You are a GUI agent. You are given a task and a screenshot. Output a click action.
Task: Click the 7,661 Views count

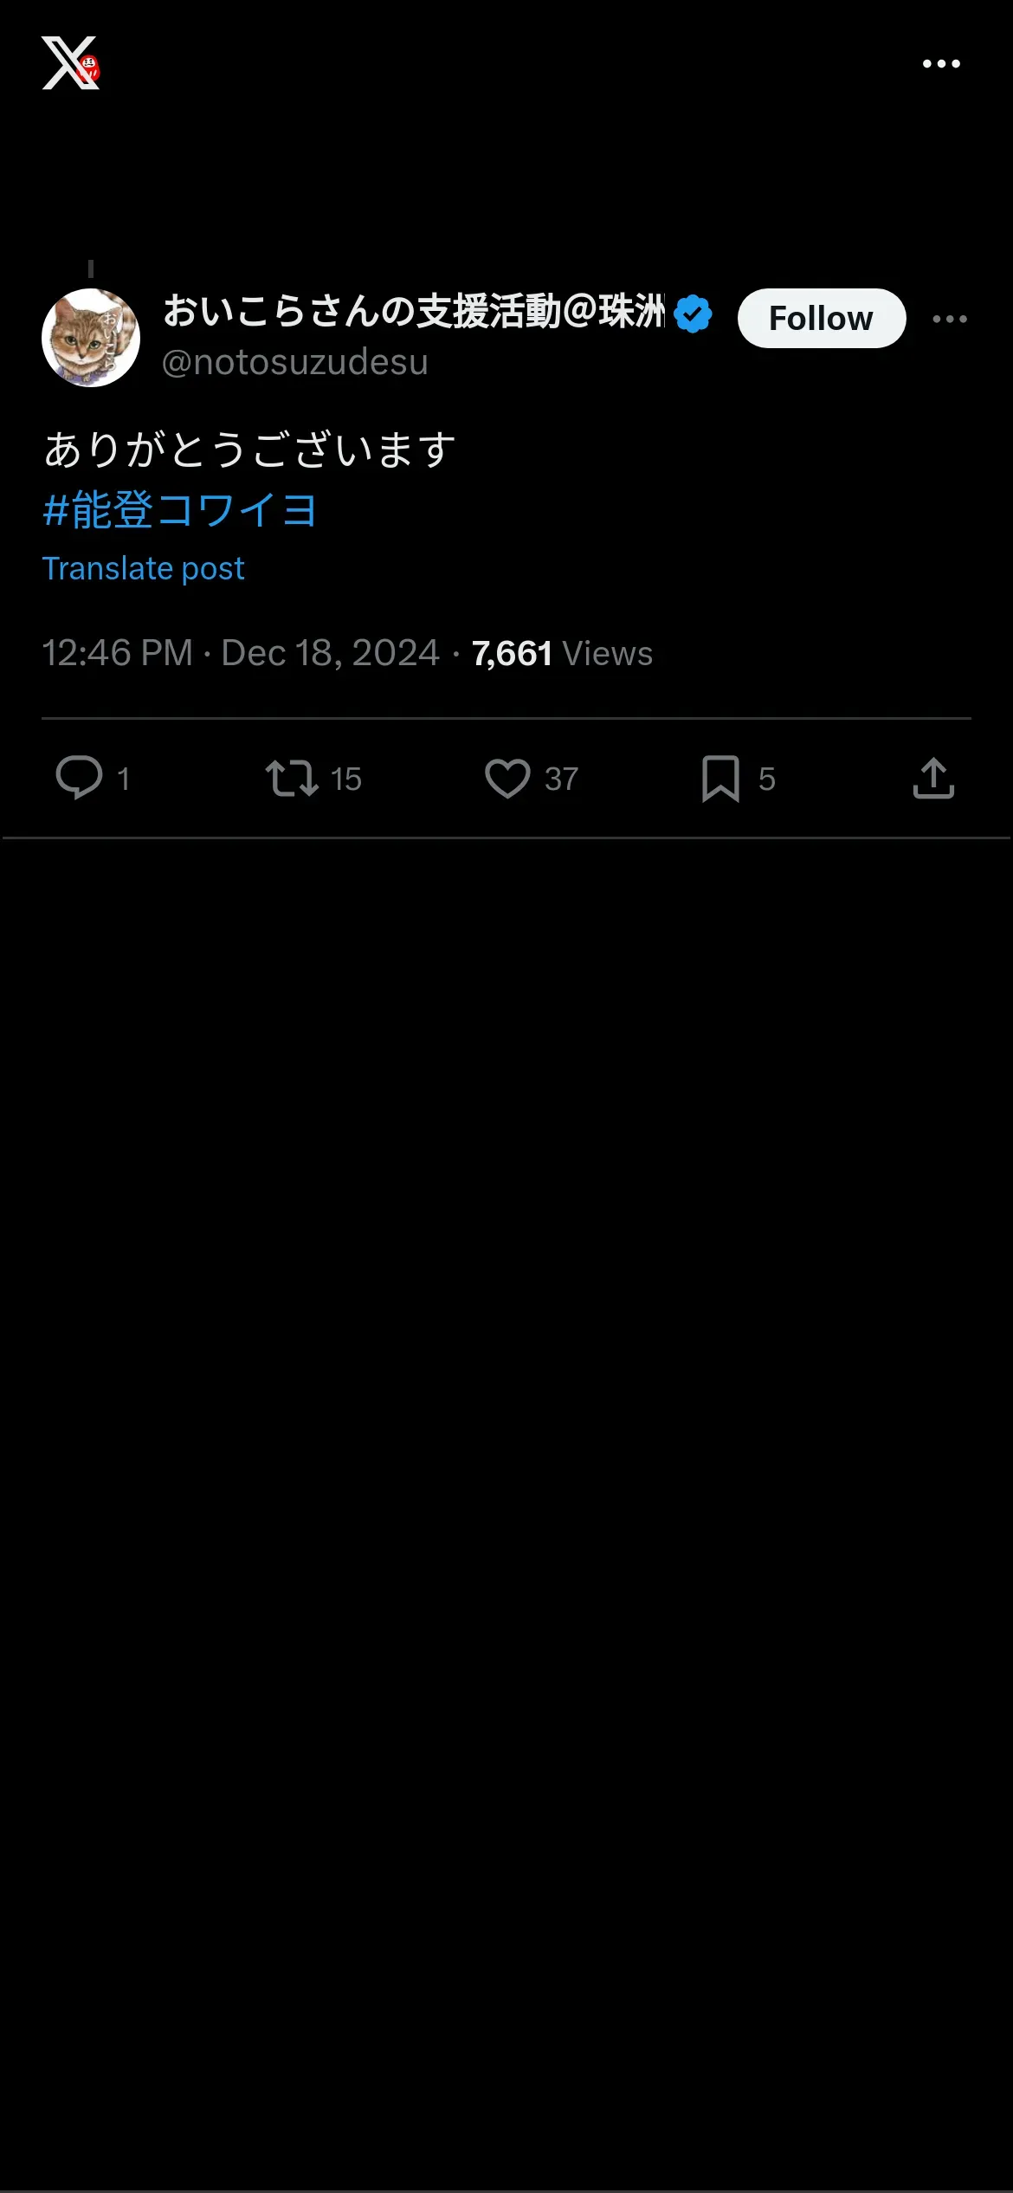pyautogui.click(x=562, y=654)
